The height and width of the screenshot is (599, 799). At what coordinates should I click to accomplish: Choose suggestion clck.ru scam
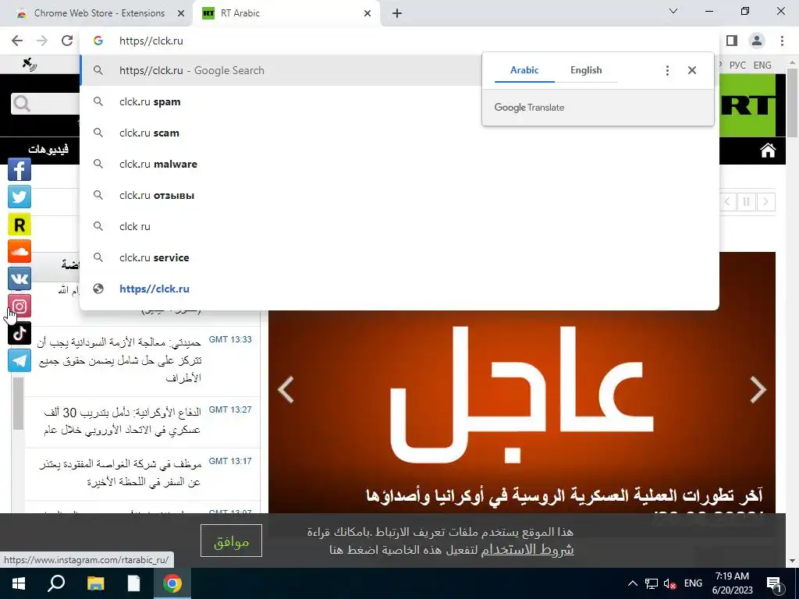point(399,133)
